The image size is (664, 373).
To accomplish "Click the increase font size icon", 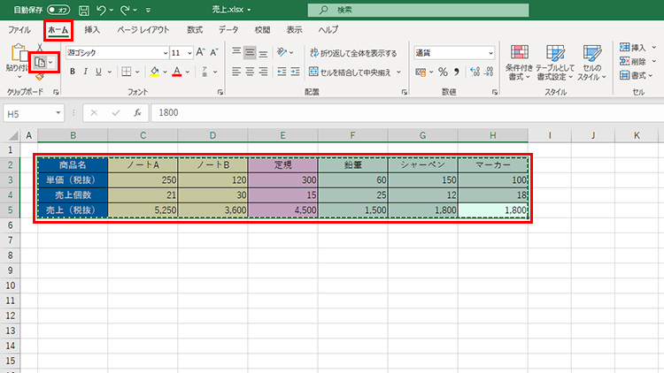I will 201,53.
